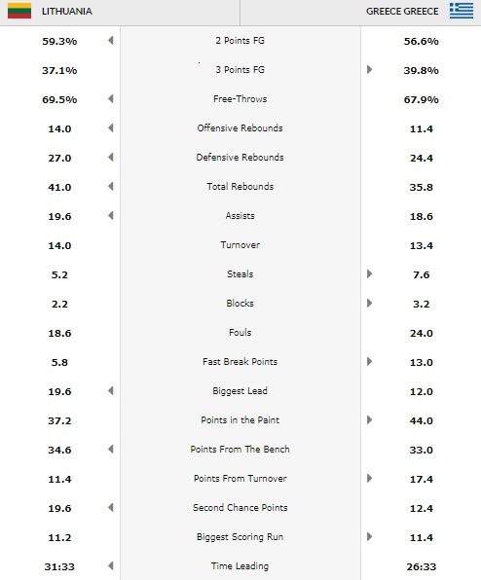Screen dimensions: 481x580
Task: Click the right arrow next to Blocks
Action: [369, 303]
